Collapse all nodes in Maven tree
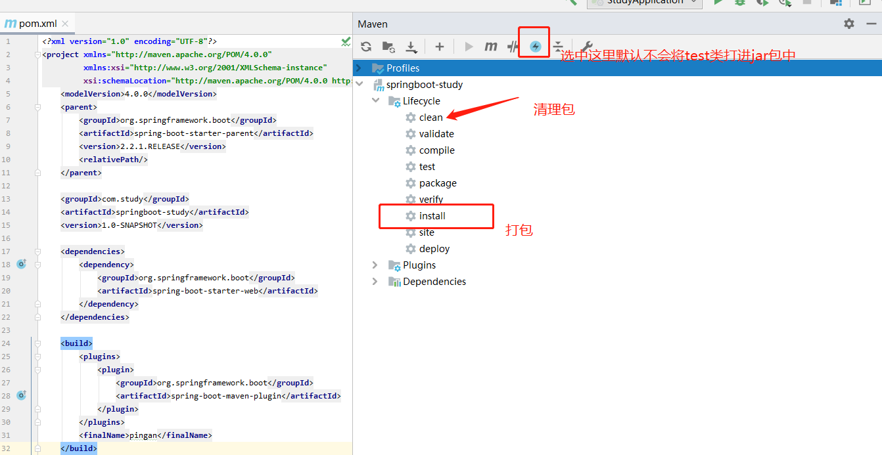This screenshot has height=455, width=882. 558,47
